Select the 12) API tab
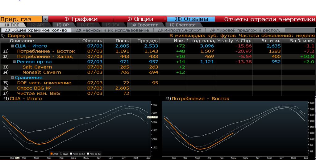 click(38, 25)
